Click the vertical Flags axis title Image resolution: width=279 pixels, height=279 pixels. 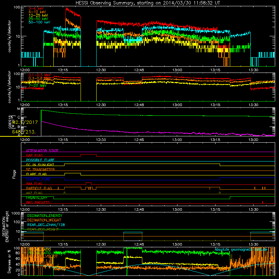[x=14, y=174]
